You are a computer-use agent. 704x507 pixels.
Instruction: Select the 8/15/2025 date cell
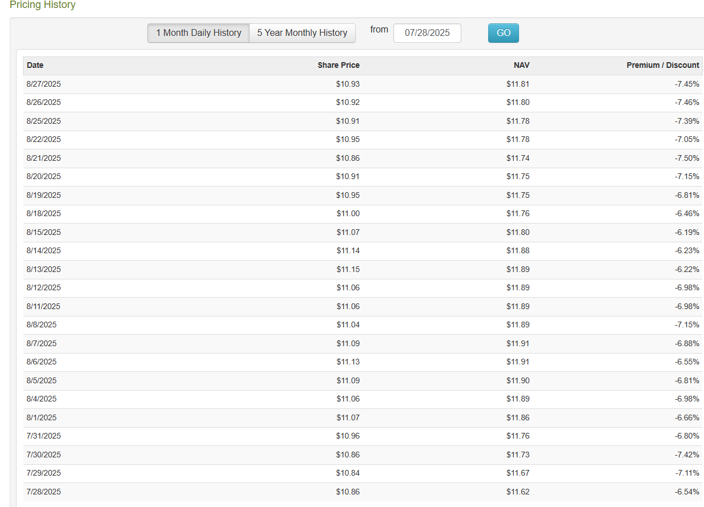tap(43, 232)
